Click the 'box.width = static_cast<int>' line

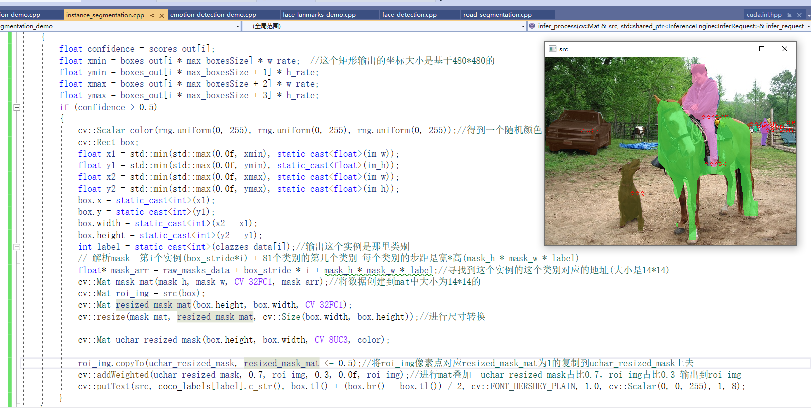click(x=168, y=223)
